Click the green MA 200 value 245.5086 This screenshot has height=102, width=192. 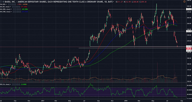(x=25, y=9)
